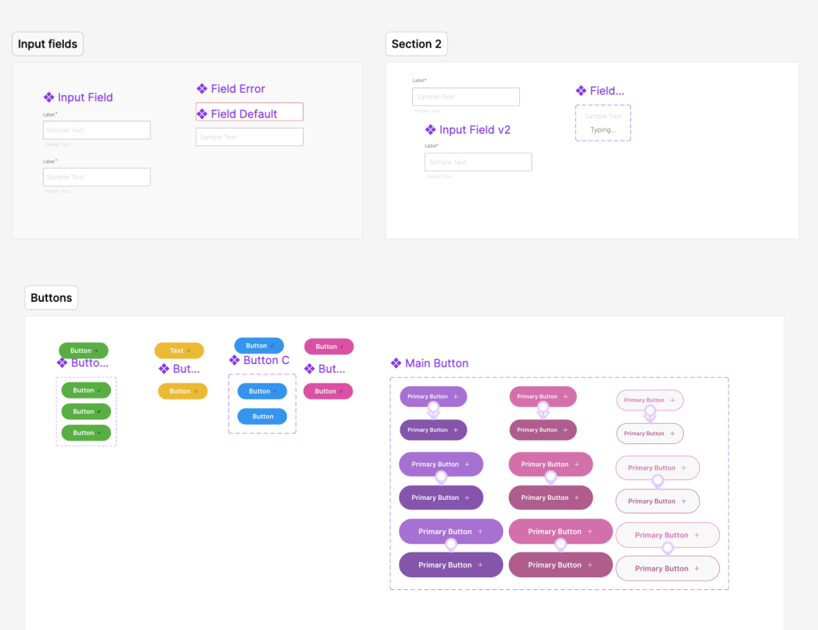
Task: Select the Input fields section label
Action: pos(48,44)
